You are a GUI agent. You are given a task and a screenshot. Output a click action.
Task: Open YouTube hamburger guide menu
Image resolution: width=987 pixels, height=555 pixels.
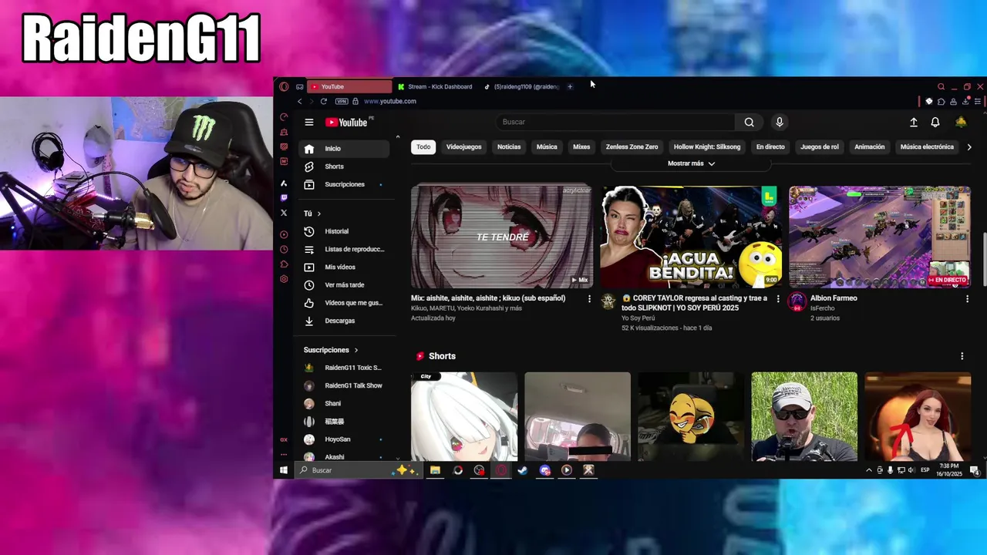click(308, 122)
